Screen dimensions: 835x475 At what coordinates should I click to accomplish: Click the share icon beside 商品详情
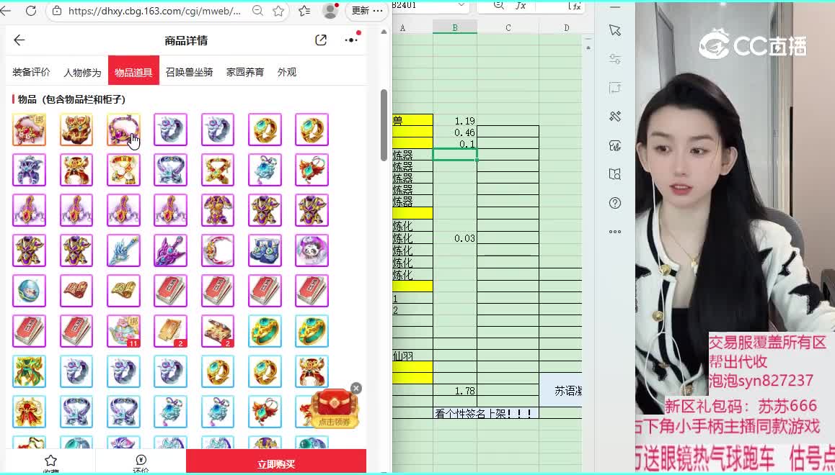coord(321,40)
